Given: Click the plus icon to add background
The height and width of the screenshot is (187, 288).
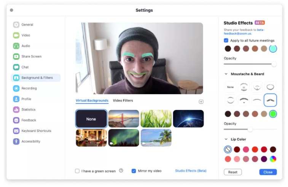Looking at the screenshot, I should 201,101.
